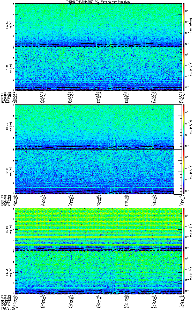Click the PSD color bar of THE B-perpendicular
194x311 pixels.
[184, 229]
